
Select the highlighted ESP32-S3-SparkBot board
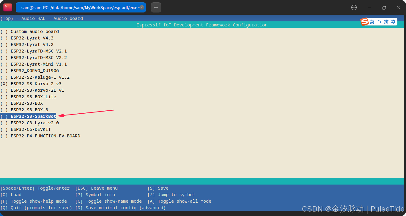(28, 116)
